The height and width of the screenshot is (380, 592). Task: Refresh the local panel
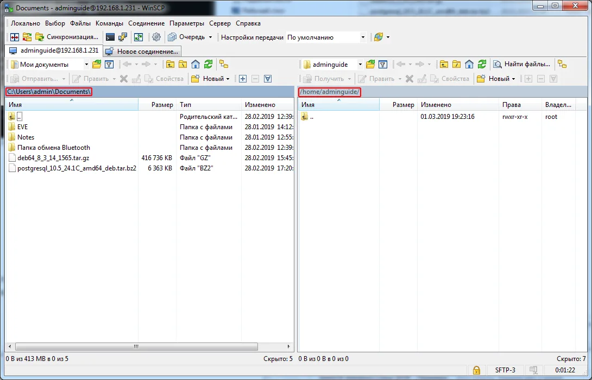209,64
